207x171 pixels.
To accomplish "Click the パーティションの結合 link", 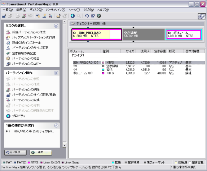I will tap(26, 59).
